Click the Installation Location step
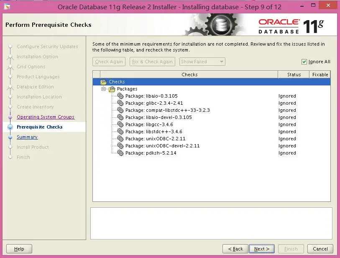Screen dimensions: 340x258 click(x=39, y=97)
